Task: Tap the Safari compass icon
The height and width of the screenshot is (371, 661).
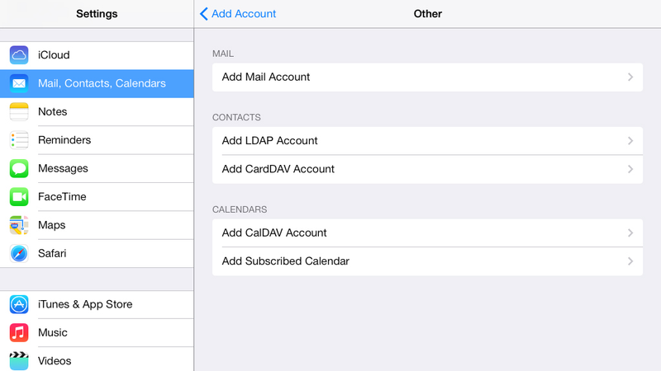Action: 19,253
